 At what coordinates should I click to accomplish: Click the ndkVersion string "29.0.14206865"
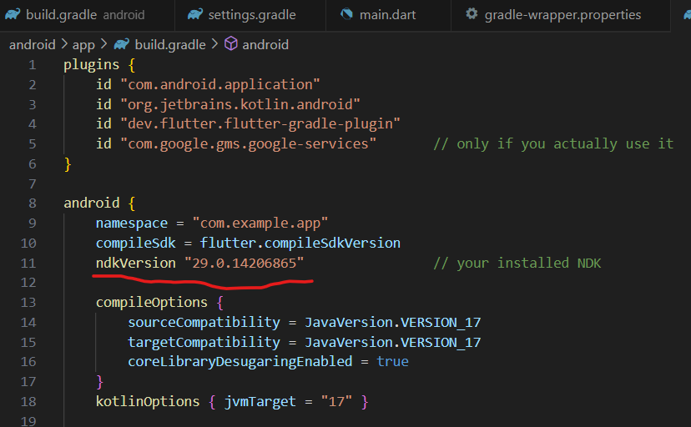[x=244, y=263]
